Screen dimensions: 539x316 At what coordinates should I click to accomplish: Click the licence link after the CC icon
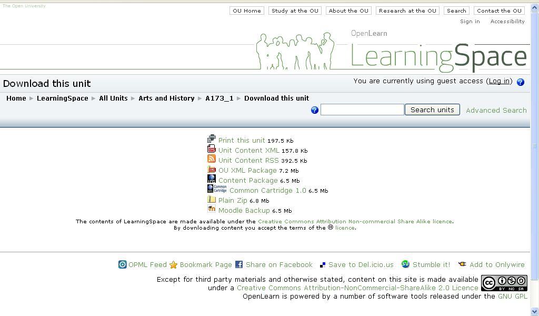coord(345,228)
